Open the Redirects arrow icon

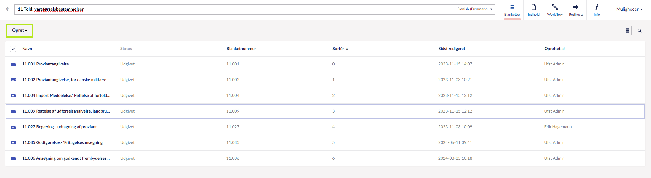576,10
